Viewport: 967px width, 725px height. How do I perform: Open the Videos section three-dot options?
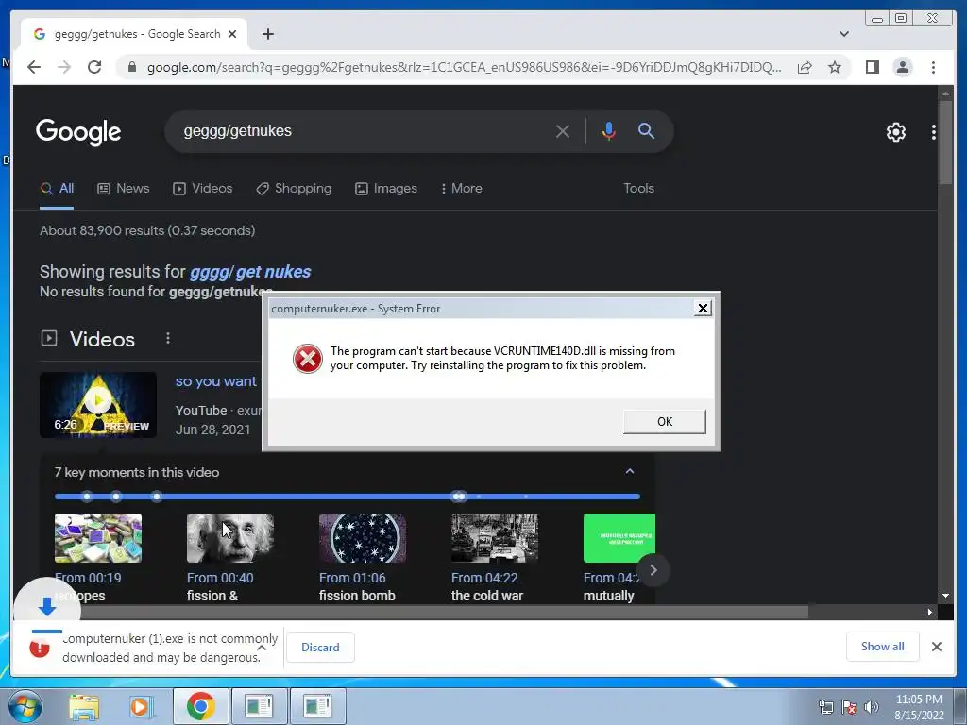pos(168,339)
